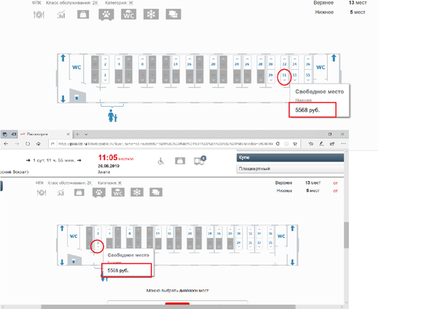Select seat 14 in upper carriage scheme

tap(176, 63)
